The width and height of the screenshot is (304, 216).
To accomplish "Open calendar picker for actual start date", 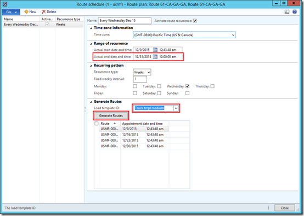I will tap(155, 50).
